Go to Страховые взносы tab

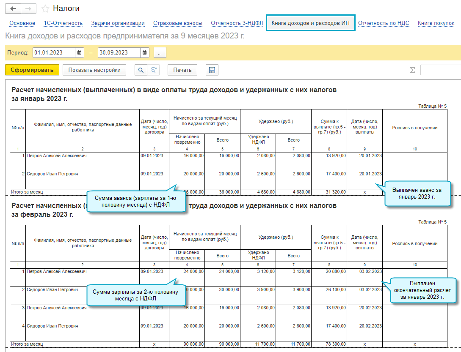[177, 23]
